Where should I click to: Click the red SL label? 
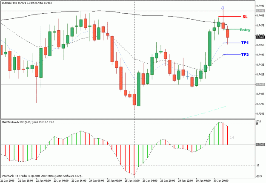245,17
